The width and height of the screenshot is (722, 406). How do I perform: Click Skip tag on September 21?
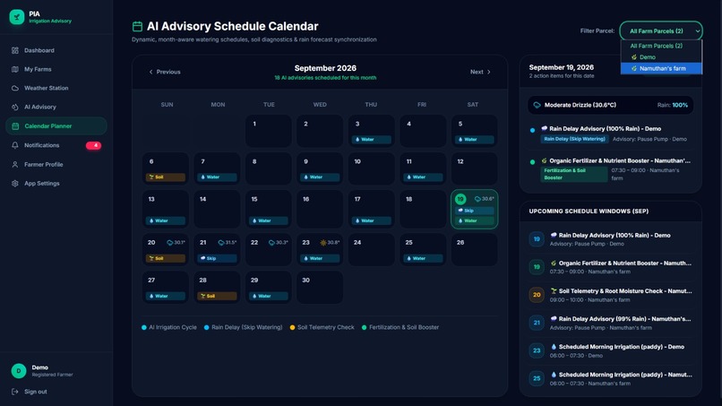pyautogui.click(x=217, y=258)
